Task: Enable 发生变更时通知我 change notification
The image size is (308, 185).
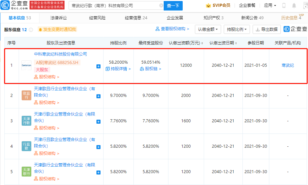Action: click(x=57, y=29)
